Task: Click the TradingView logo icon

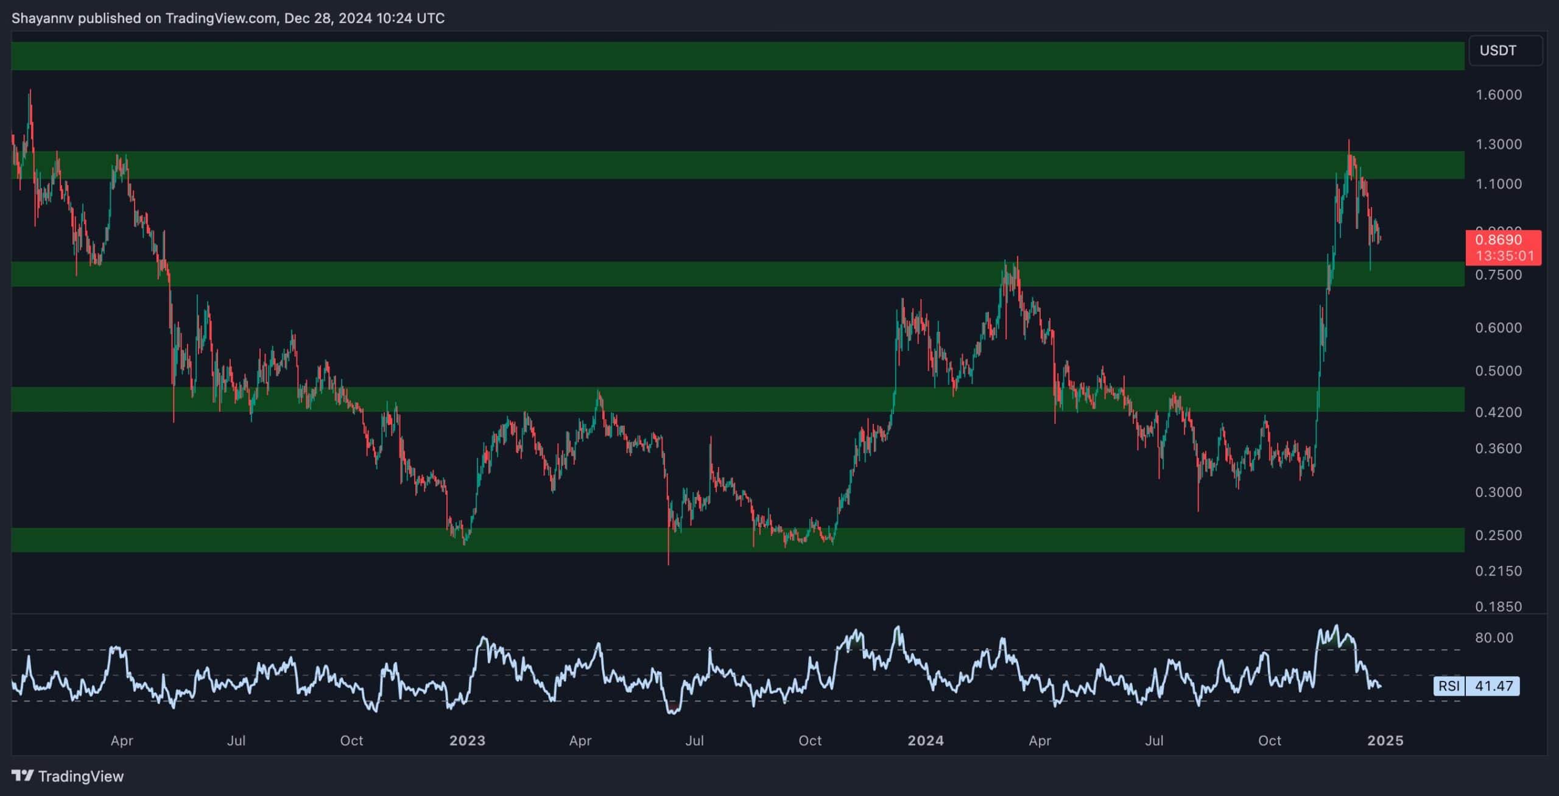Action: [x=23, y=775]
